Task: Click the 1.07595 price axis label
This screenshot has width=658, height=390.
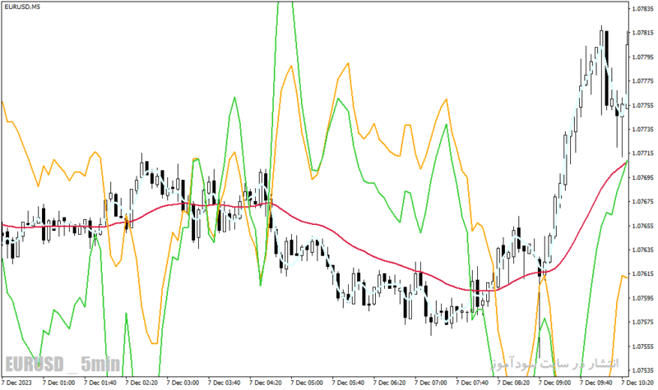Action: pos(643,298)
